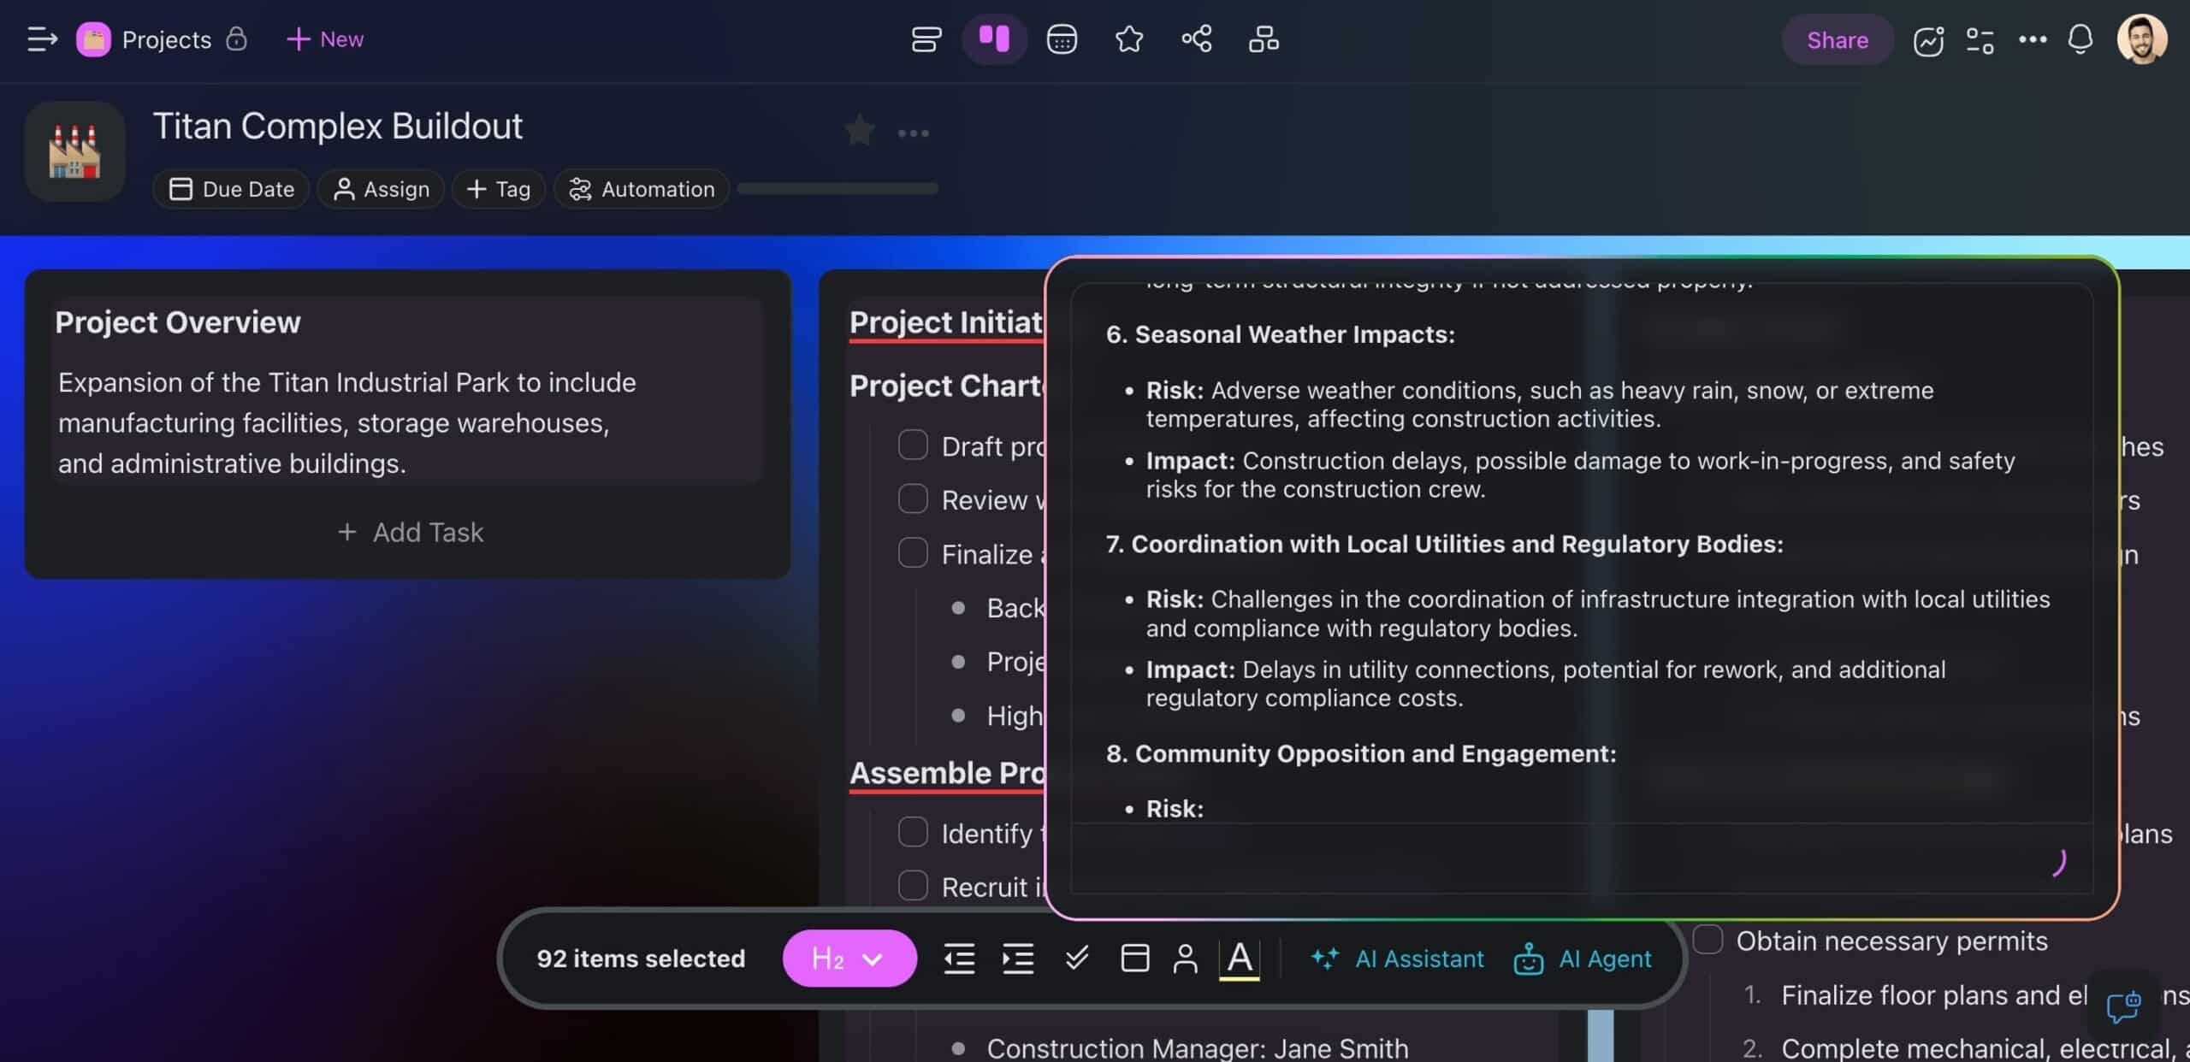Image resolution: width=2190 pixels, height=1062 pixels.
Task: Click the outdent icon in selection toolbar
Action: pyautogui.click(x=959, y=959)
